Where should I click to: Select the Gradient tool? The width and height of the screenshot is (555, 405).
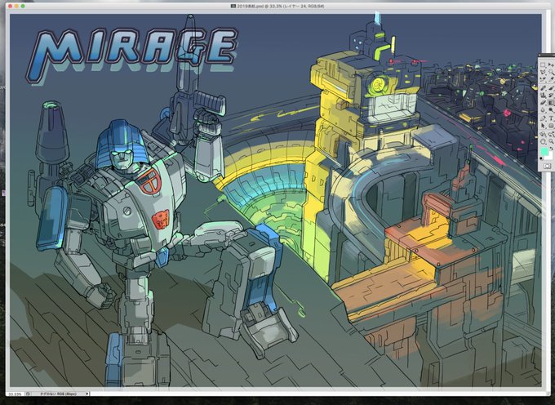click(x=551, y=102)
